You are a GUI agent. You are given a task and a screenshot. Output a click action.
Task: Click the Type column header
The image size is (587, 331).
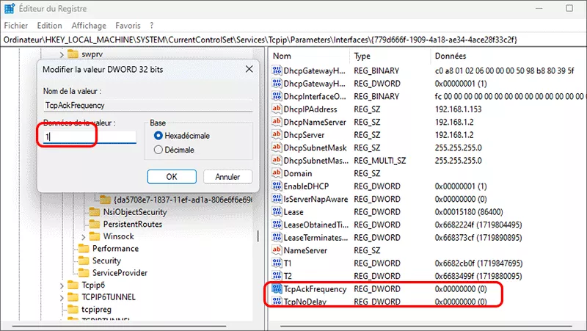click(362, 56)
